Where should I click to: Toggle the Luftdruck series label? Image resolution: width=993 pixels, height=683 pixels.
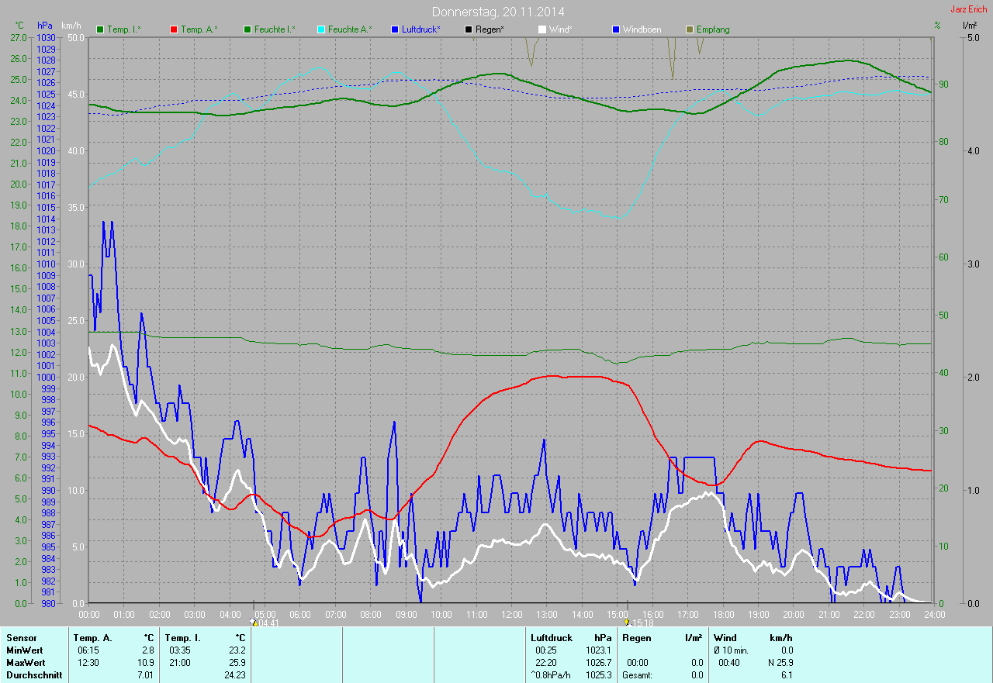coord(420,29)
